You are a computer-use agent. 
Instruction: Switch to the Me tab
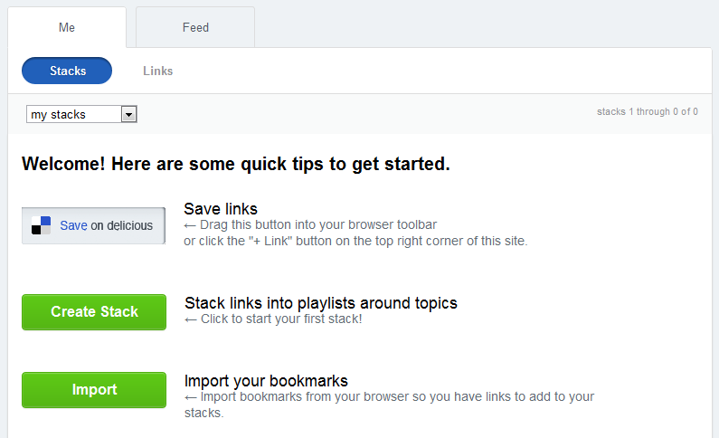coord(67,27)
